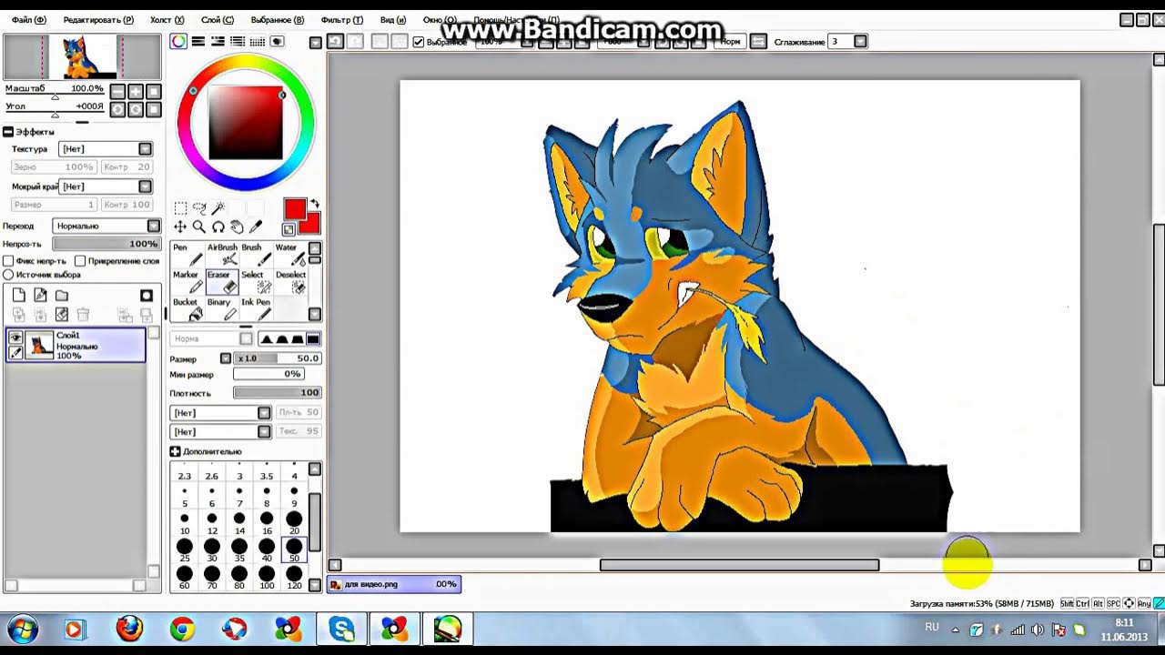Activate the rotate canvas tool
Viewport: 1165px width, 655px height.
point(218,227)
